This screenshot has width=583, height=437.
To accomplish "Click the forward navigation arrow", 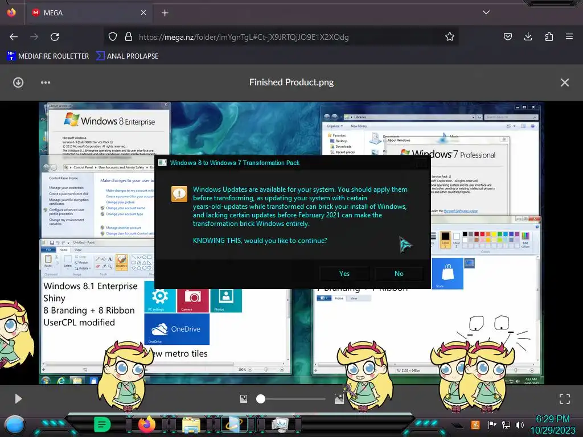I will point(34,37).
